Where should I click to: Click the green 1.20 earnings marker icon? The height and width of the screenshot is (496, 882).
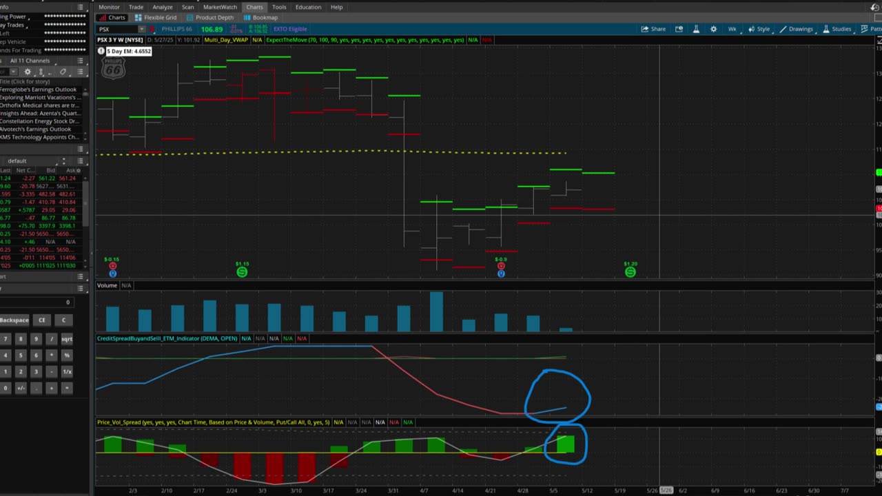click(630, 273)
